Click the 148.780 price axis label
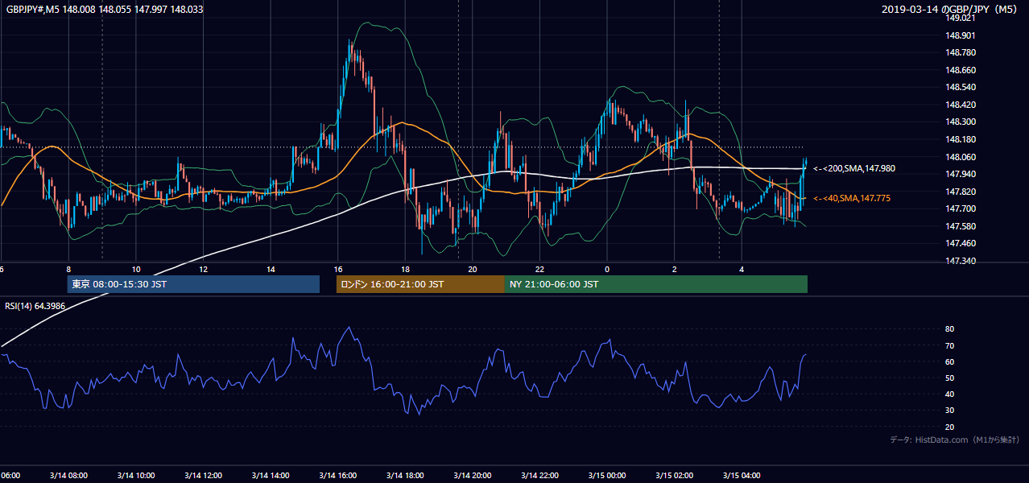The height and width of the screenshot is (483, 1029). coord(961,52)
